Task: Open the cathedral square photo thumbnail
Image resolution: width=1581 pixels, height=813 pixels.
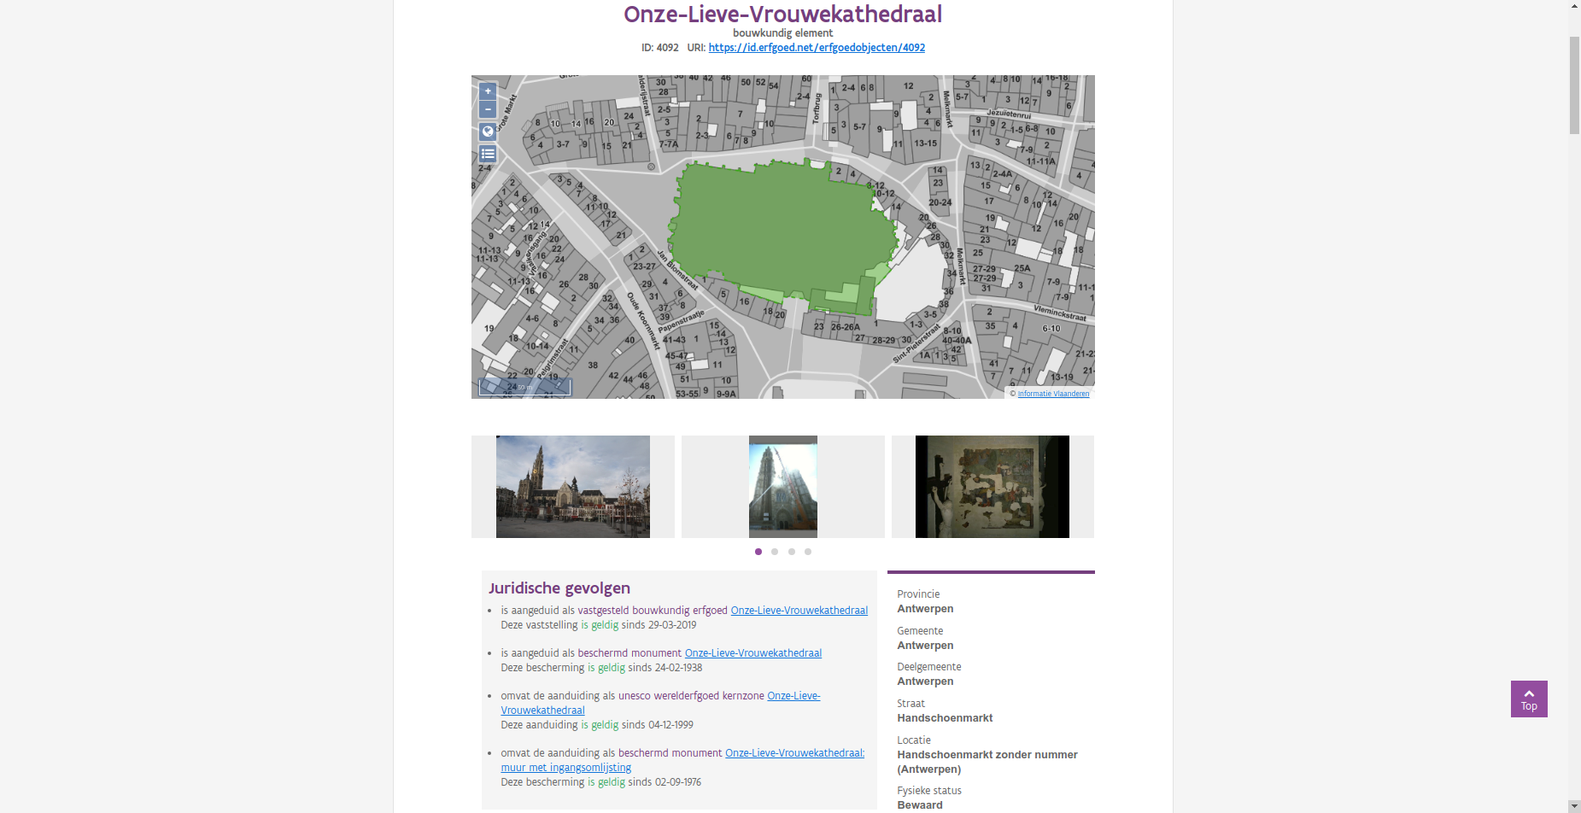Action: [x=573, y=487]
